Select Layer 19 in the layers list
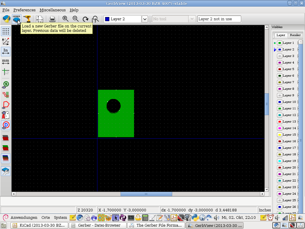 (x=289, y=161)
